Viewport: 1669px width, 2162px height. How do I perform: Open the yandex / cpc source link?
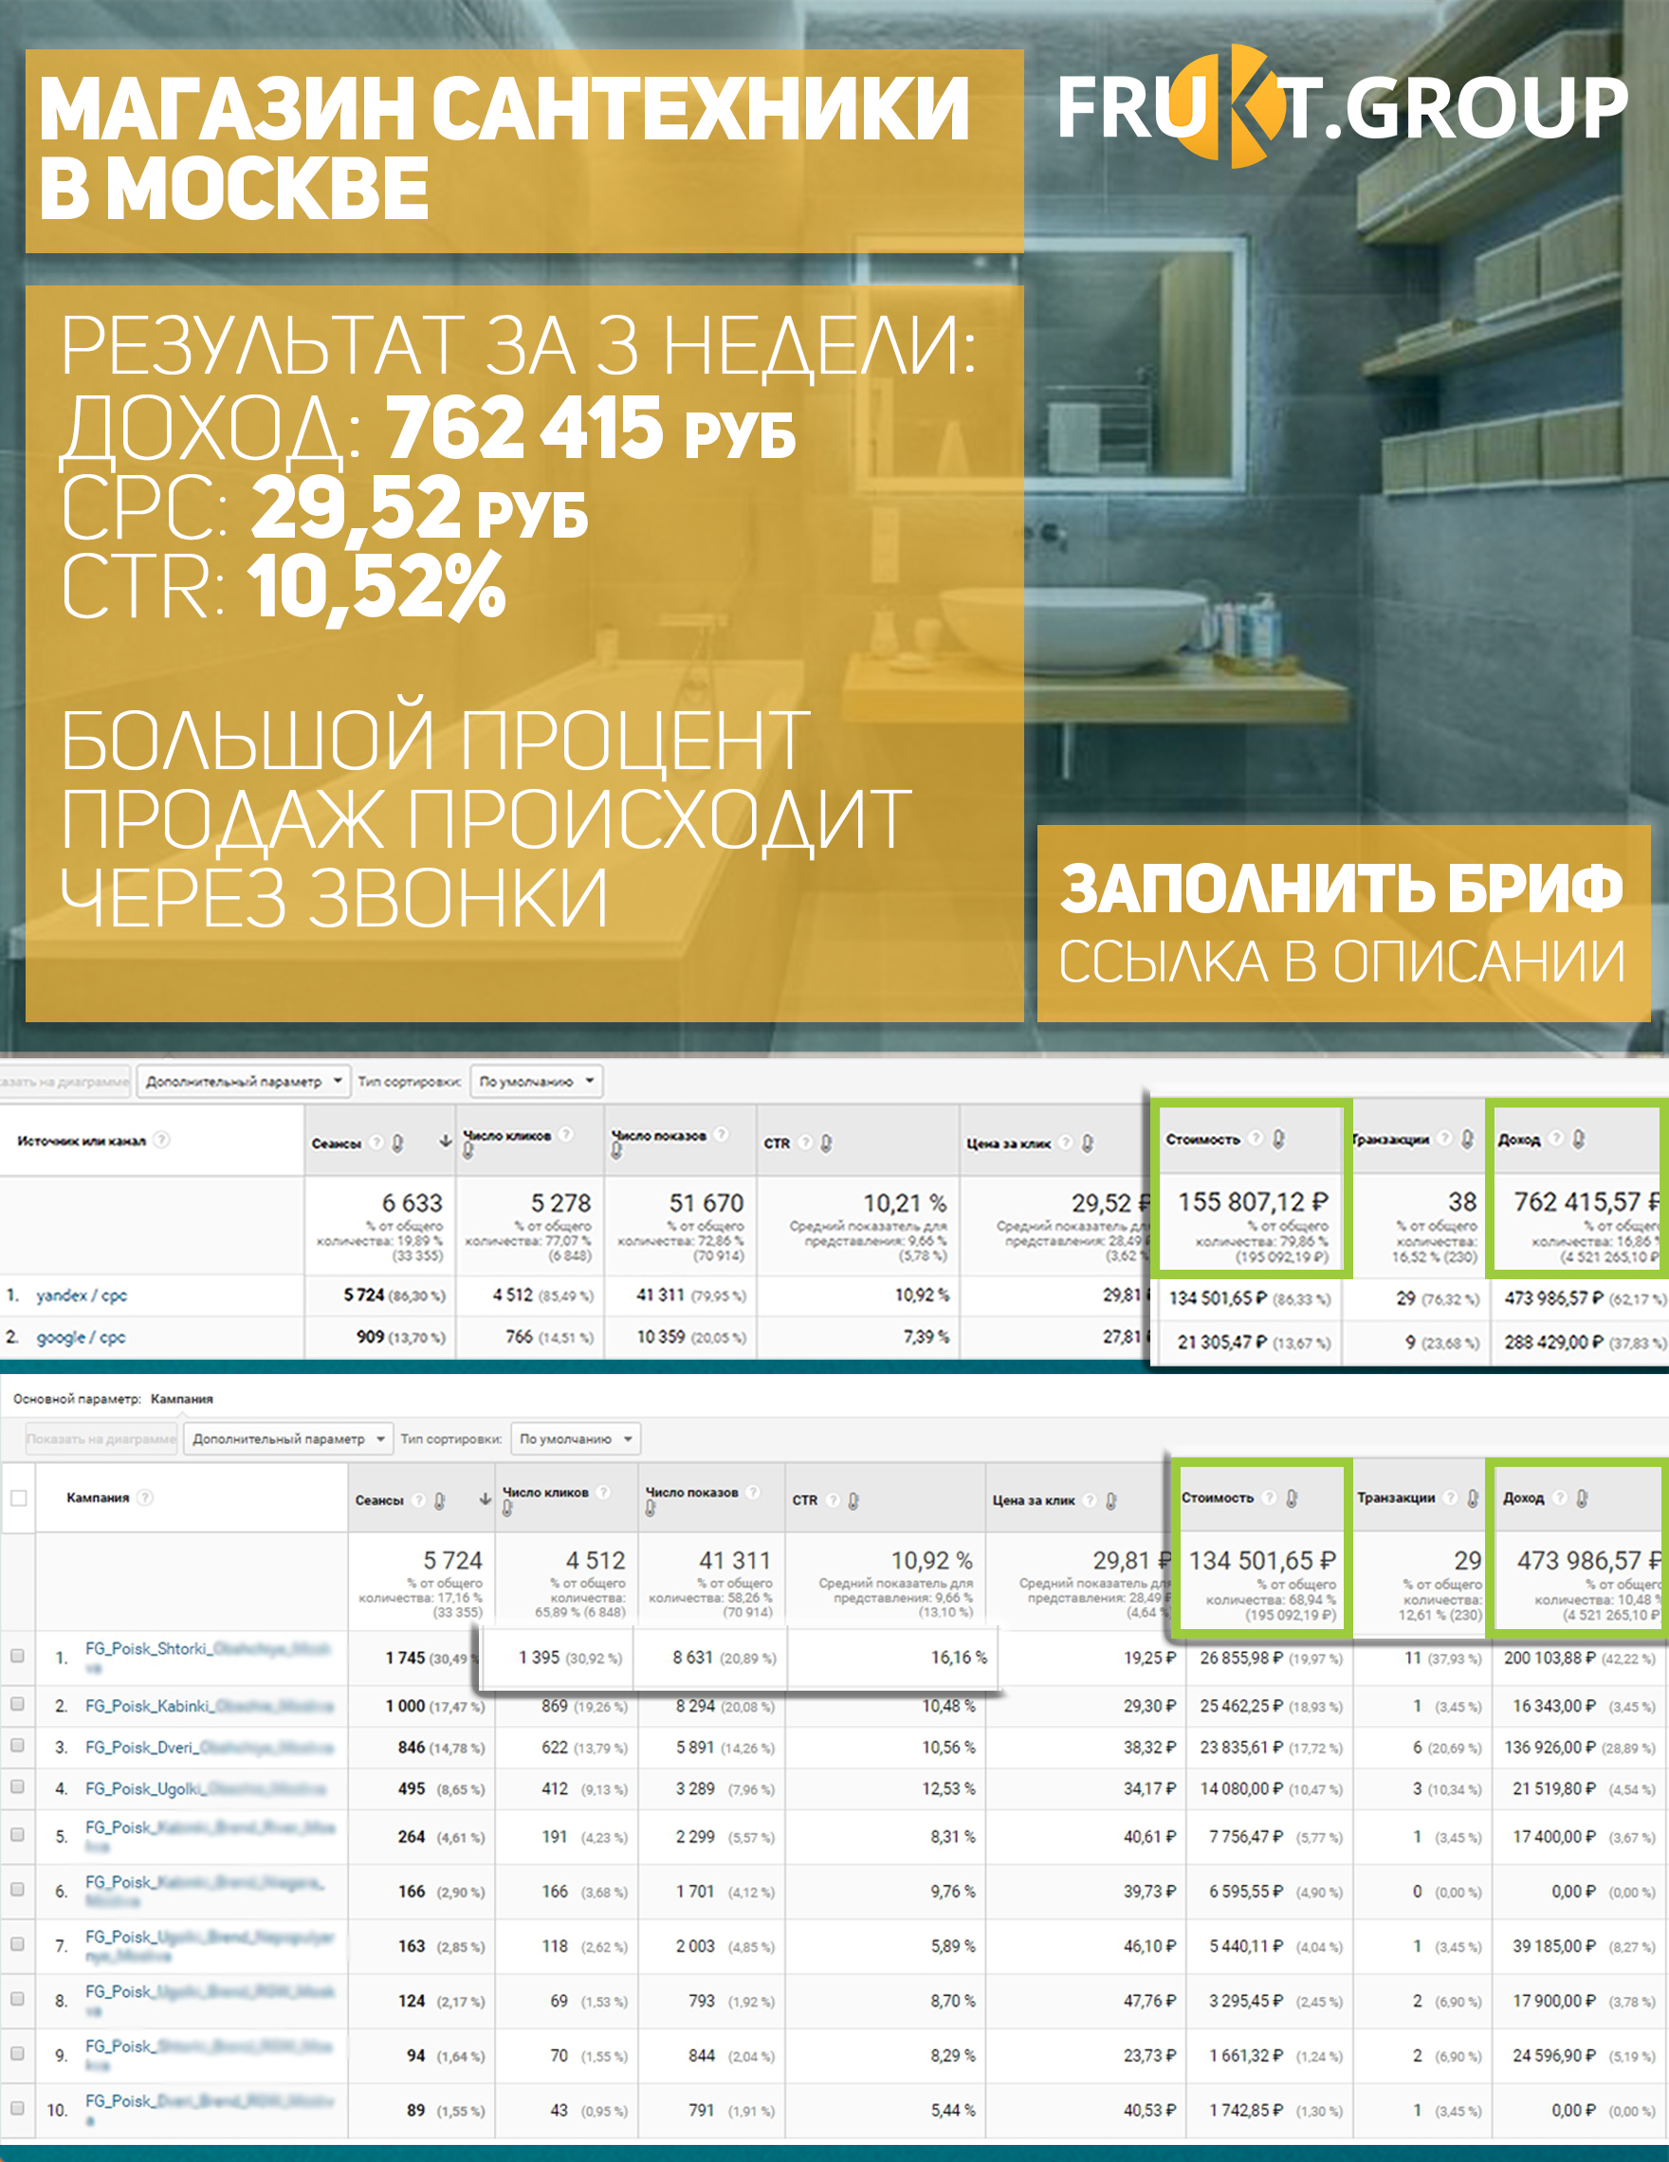pyautogui.click(x=82, y=1294)
